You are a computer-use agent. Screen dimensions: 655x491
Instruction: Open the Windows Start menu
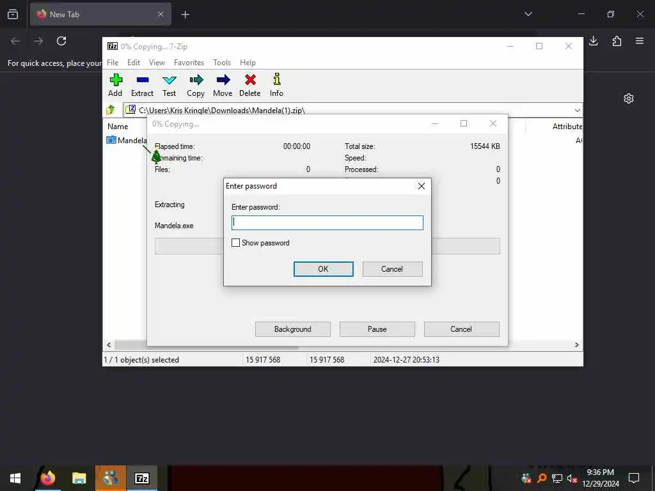(x=15, y=478)
